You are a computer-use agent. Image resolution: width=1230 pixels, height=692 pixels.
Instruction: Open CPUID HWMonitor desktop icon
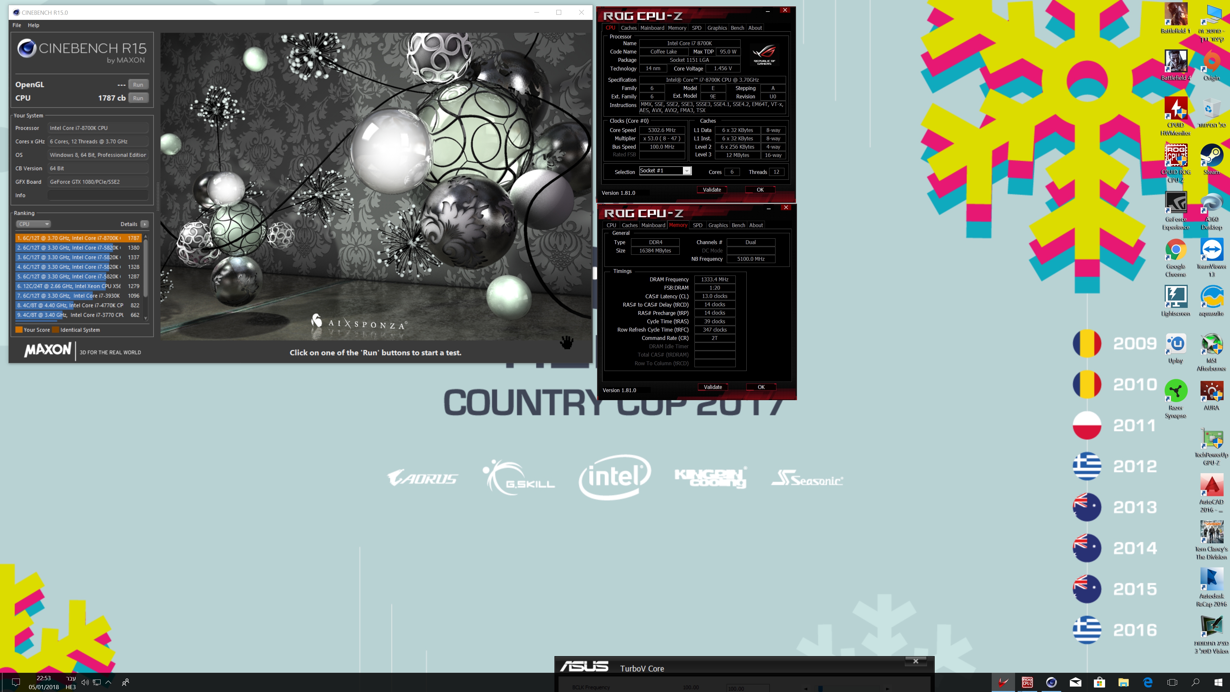point(1175,116)
